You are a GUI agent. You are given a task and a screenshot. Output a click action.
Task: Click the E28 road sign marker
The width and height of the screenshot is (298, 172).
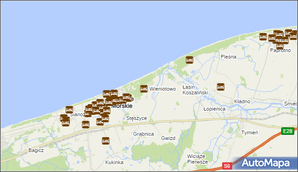(288, 131)
